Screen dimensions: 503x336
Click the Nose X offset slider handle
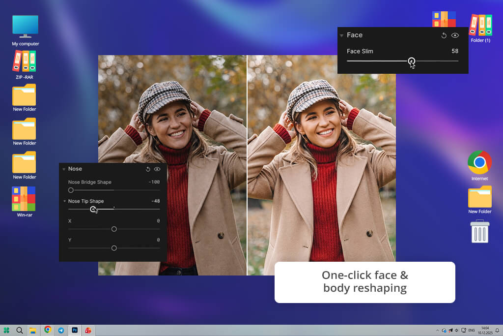tap(114, 229)
